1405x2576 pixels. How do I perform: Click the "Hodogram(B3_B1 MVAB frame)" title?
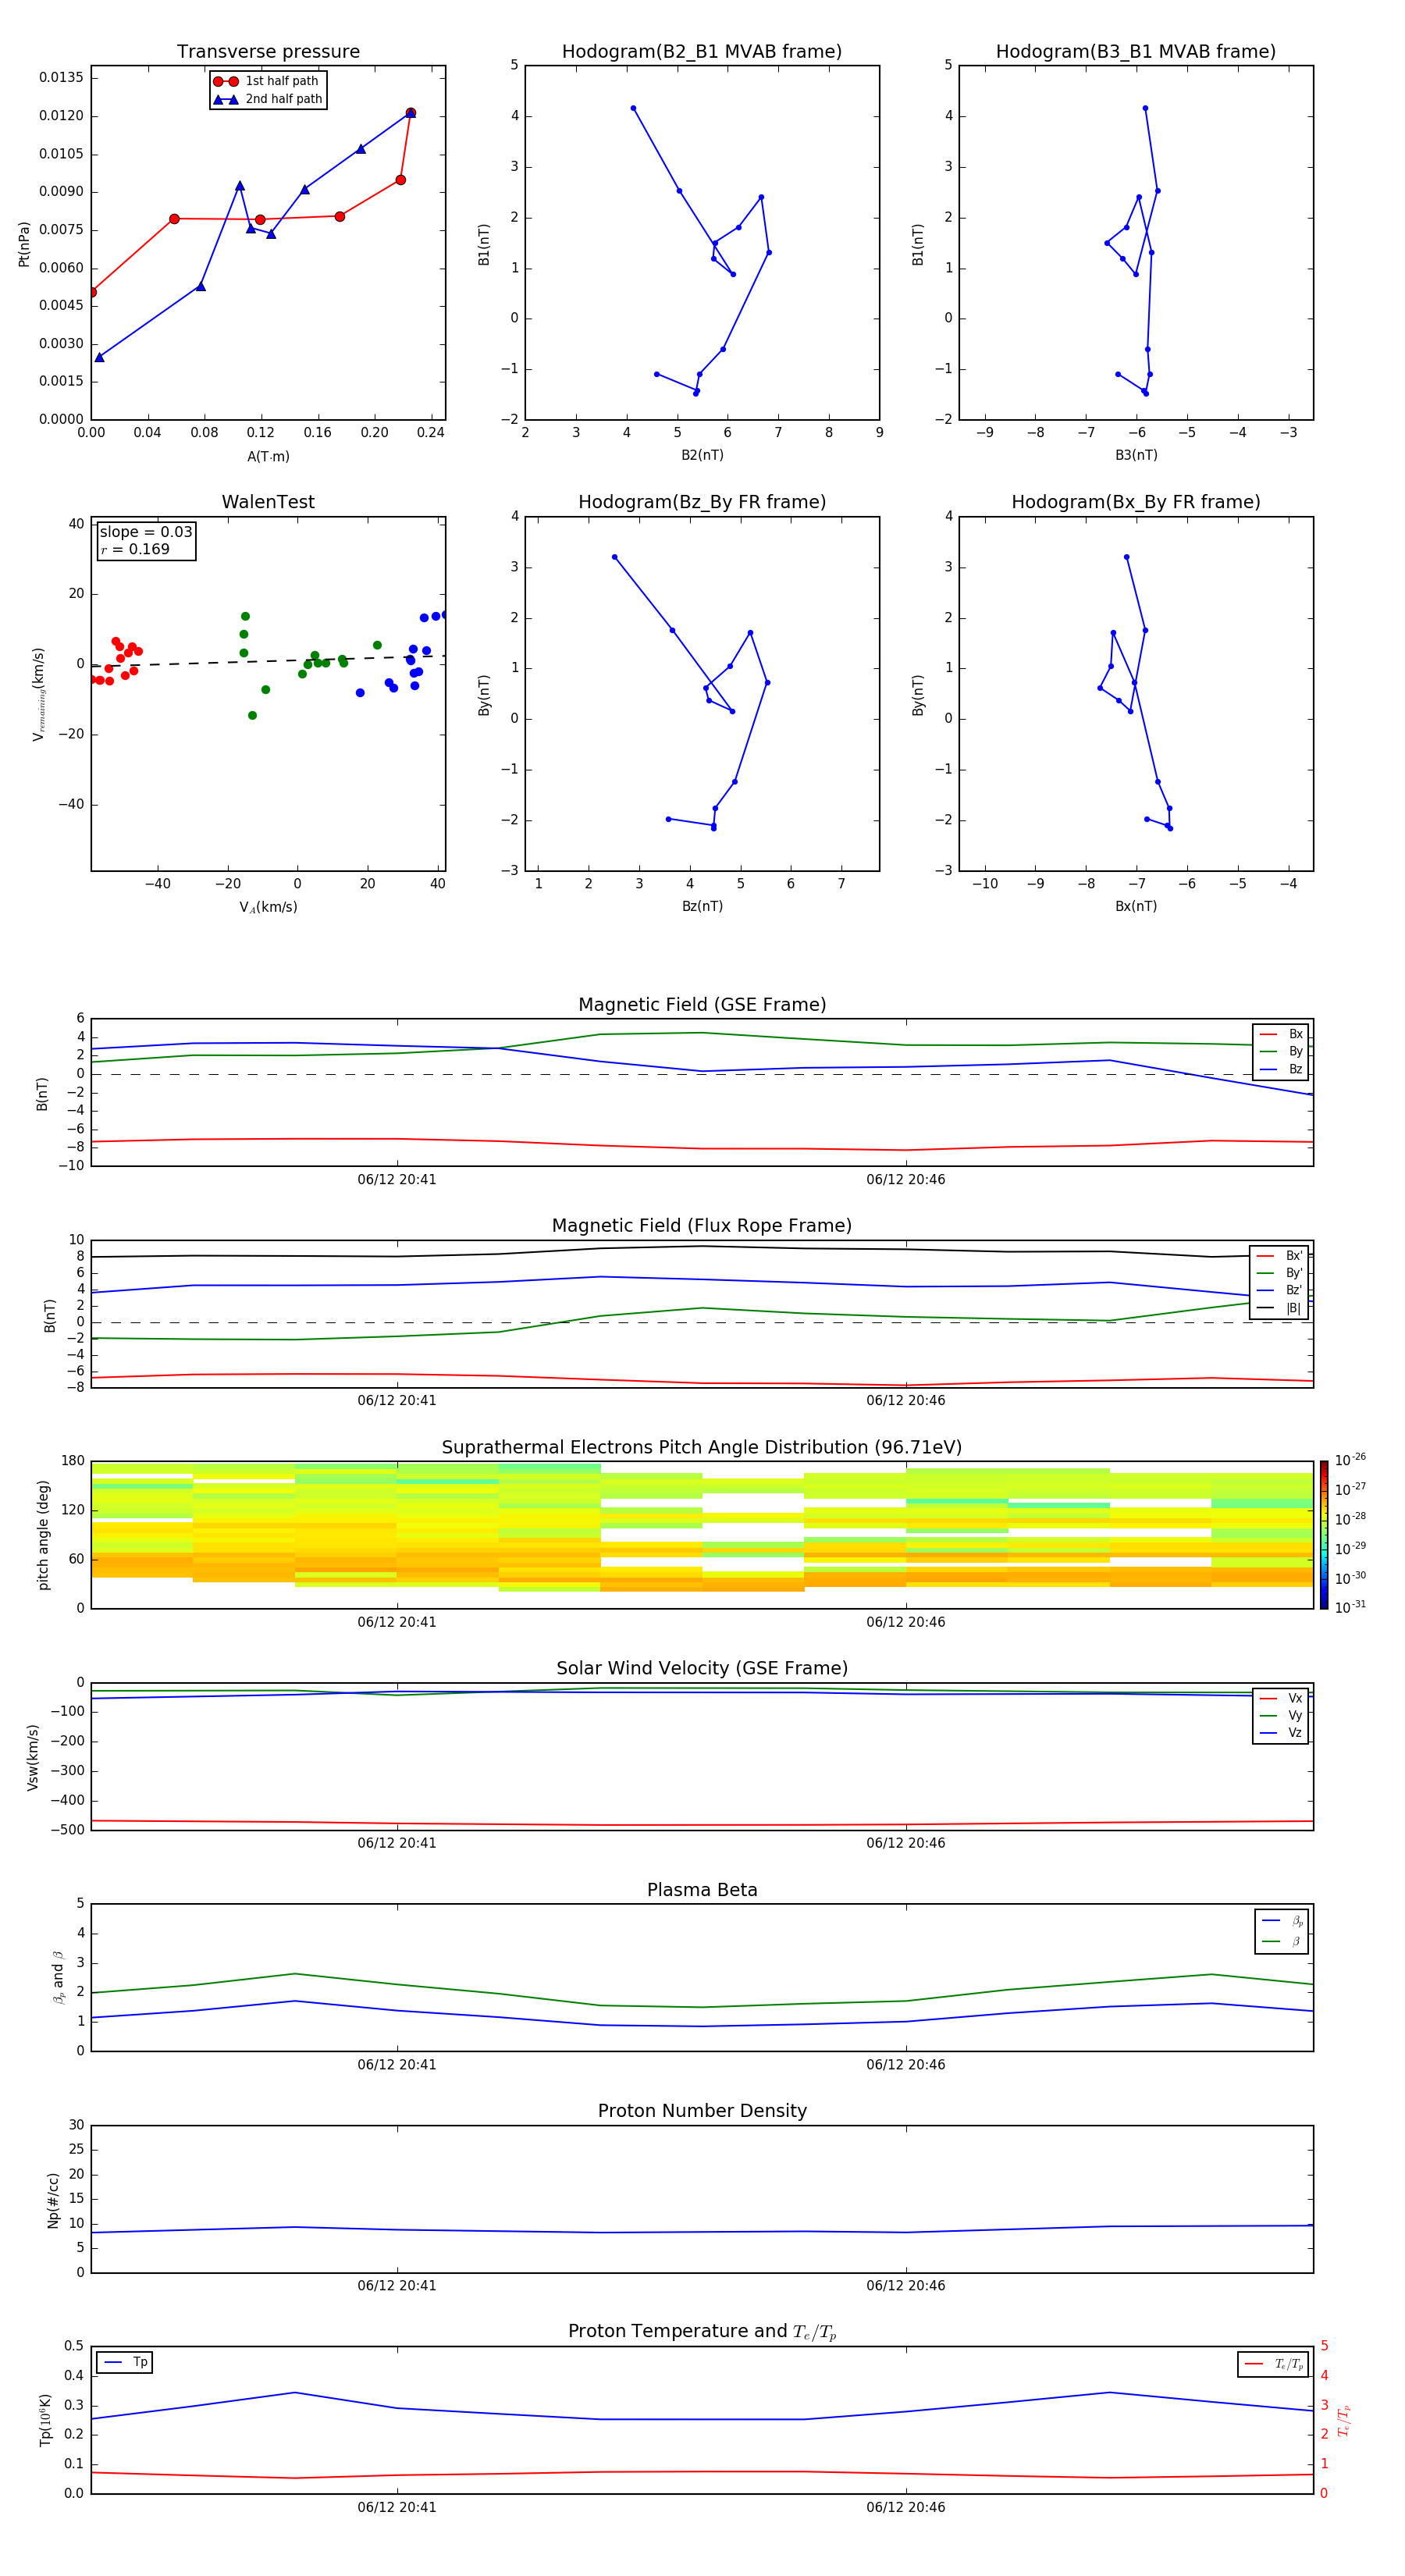[x=1136, y=52]
